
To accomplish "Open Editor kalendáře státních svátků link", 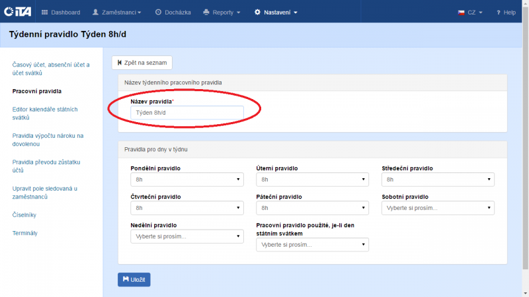I will [45, 113].
